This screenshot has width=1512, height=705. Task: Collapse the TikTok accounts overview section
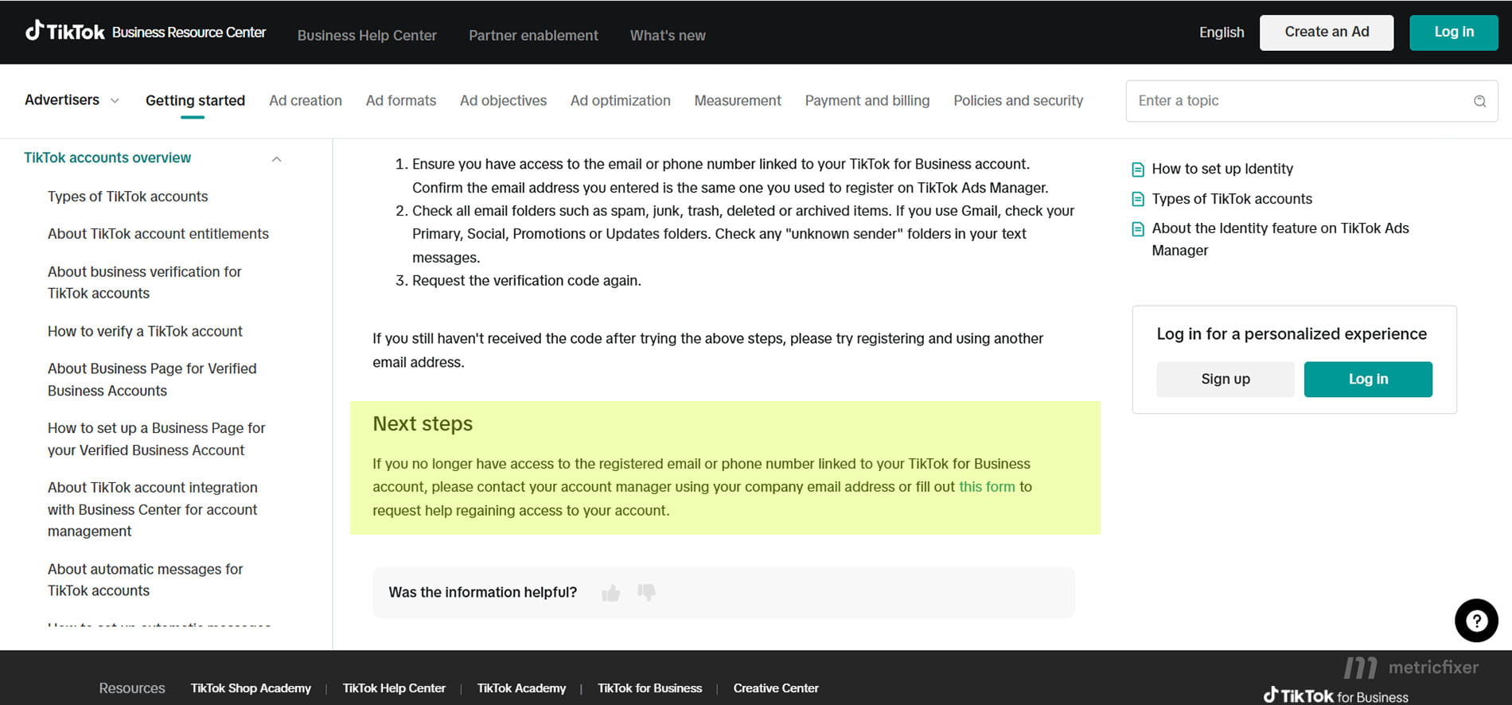(x=276, y=159)
